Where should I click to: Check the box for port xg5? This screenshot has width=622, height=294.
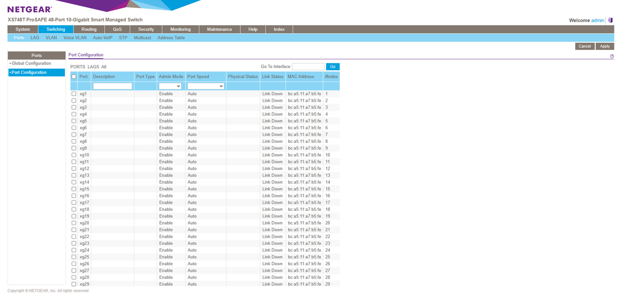coord(74,121)
